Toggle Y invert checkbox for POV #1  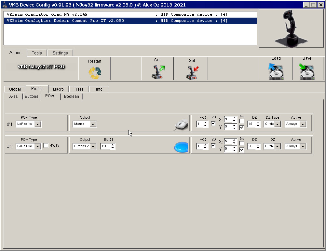(242, 127)
